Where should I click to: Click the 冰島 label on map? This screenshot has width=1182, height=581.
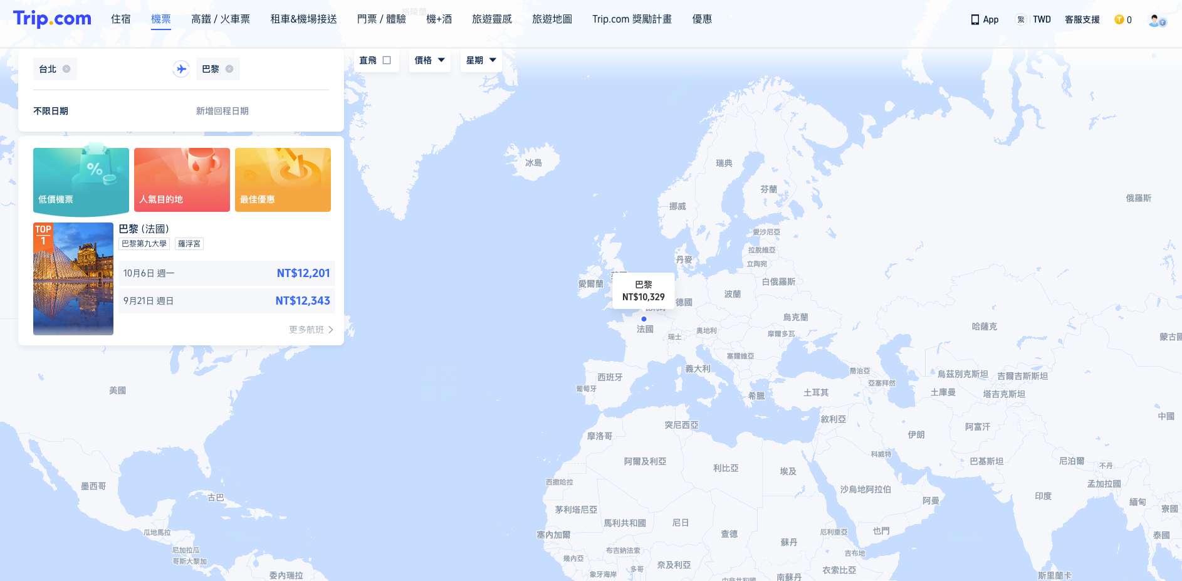point(533,163)
